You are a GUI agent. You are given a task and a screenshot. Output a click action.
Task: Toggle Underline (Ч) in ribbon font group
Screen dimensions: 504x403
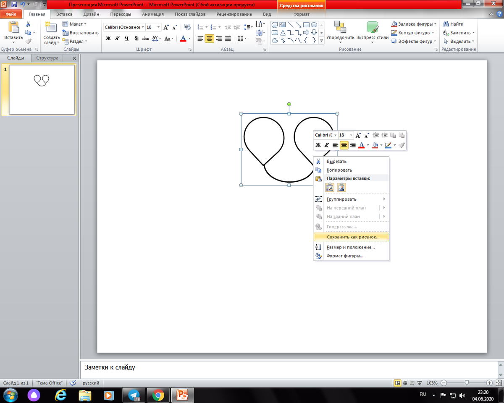point(126,38)
